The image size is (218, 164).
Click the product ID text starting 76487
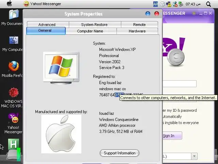click(x=109, y=95)
